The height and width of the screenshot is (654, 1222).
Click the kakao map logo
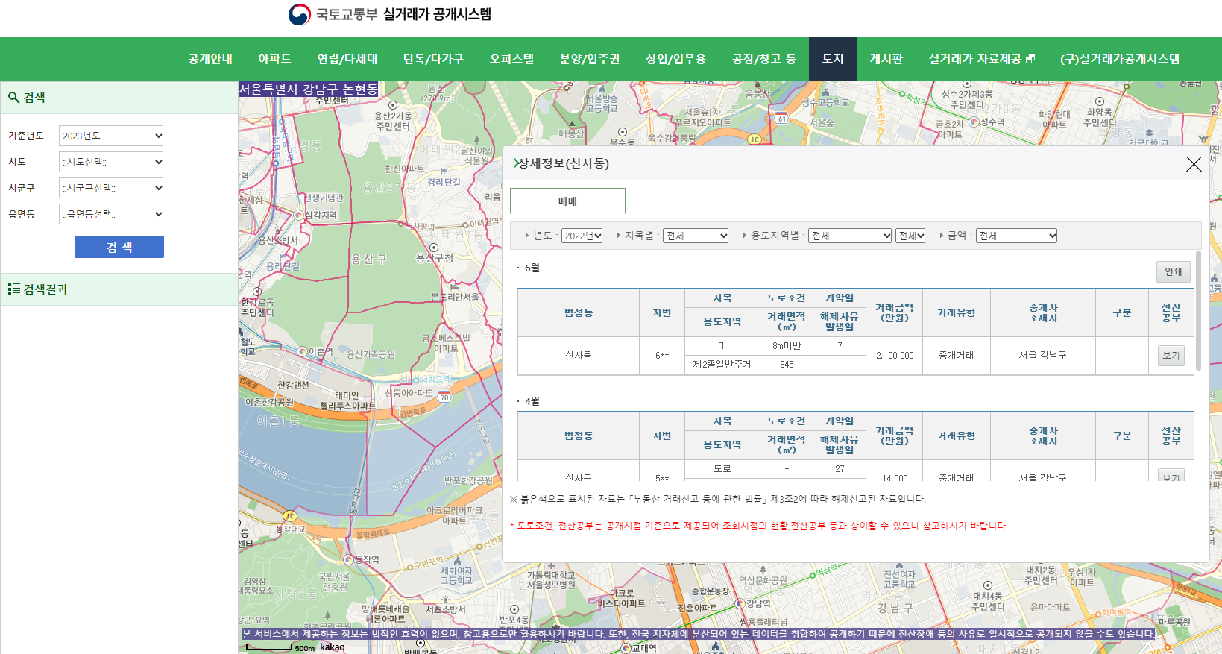333,647
